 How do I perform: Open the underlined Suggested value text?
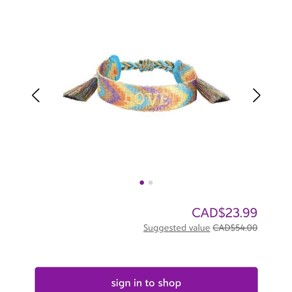click(177, 228)
